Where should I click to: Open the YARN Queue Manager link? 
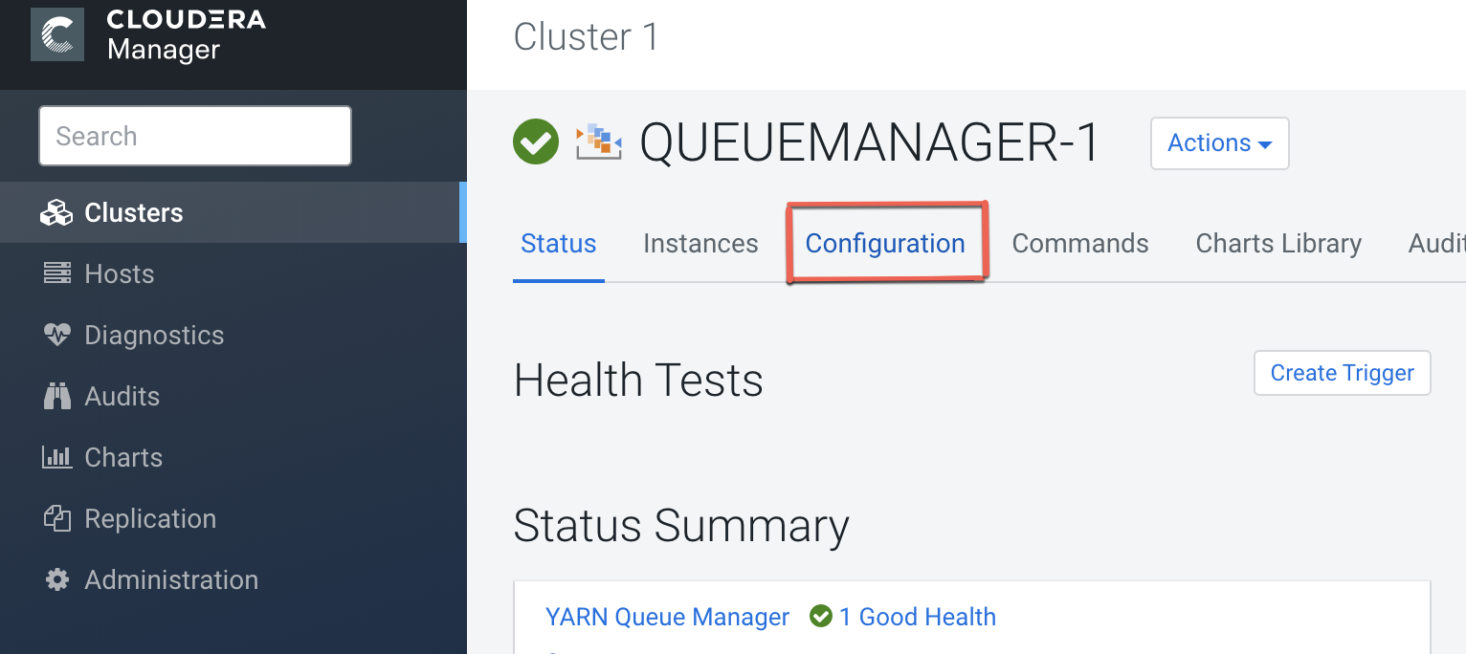(667, 618)
